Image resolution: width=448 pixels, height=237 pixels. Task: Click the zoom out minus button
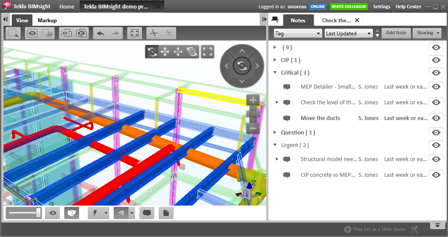coord(253,128)
